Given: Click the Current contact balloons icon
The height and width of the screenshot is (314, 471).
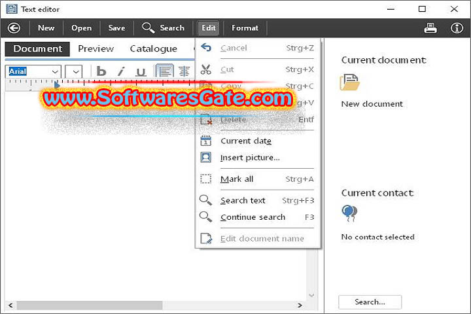Looking at the screenshot, I should pos(349,214).
